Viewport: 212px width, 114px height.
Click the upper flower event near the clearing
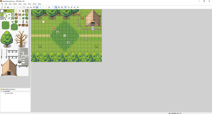57,32
